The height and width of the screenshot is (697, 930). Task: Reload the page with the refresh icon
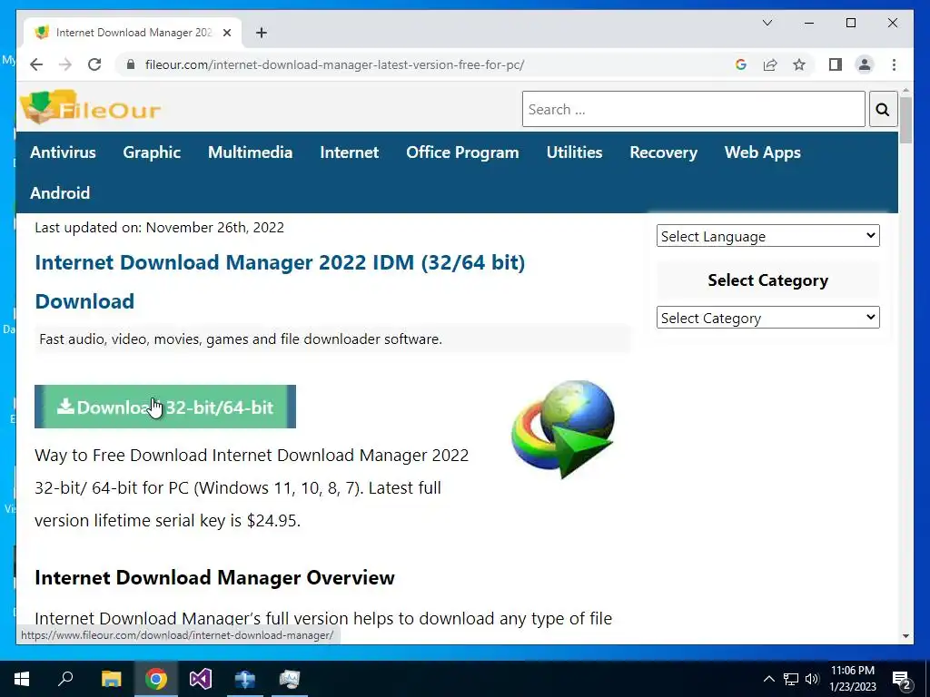point(94,64)
